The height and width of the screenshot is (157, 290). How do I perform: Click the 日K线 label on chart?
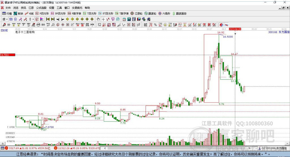pos(4,30)
